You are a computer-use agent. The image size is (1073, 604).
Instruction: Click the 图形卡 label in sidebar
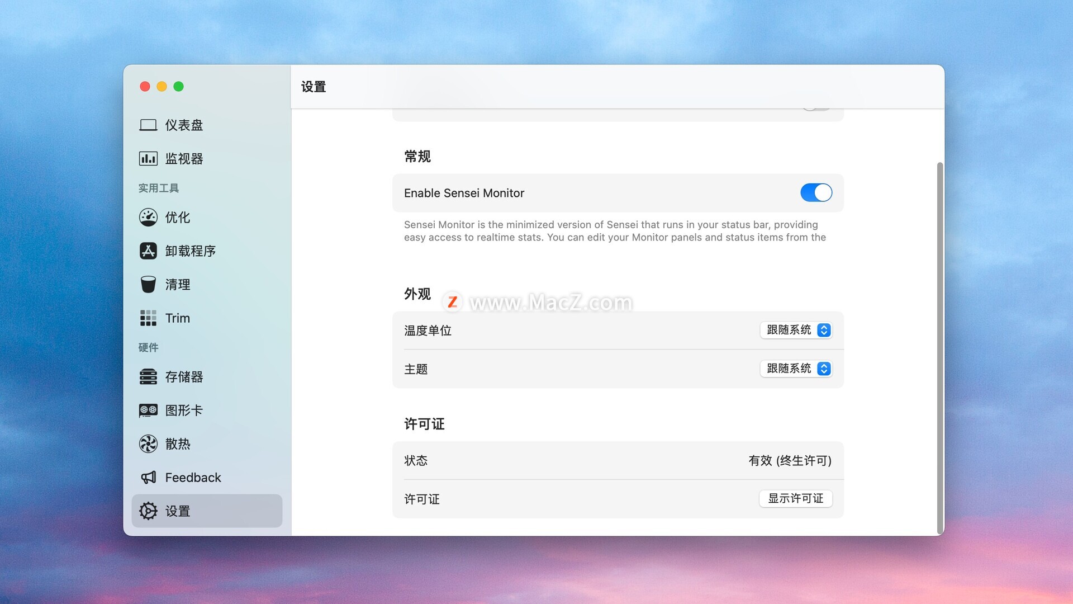click(x=184, y=410)
